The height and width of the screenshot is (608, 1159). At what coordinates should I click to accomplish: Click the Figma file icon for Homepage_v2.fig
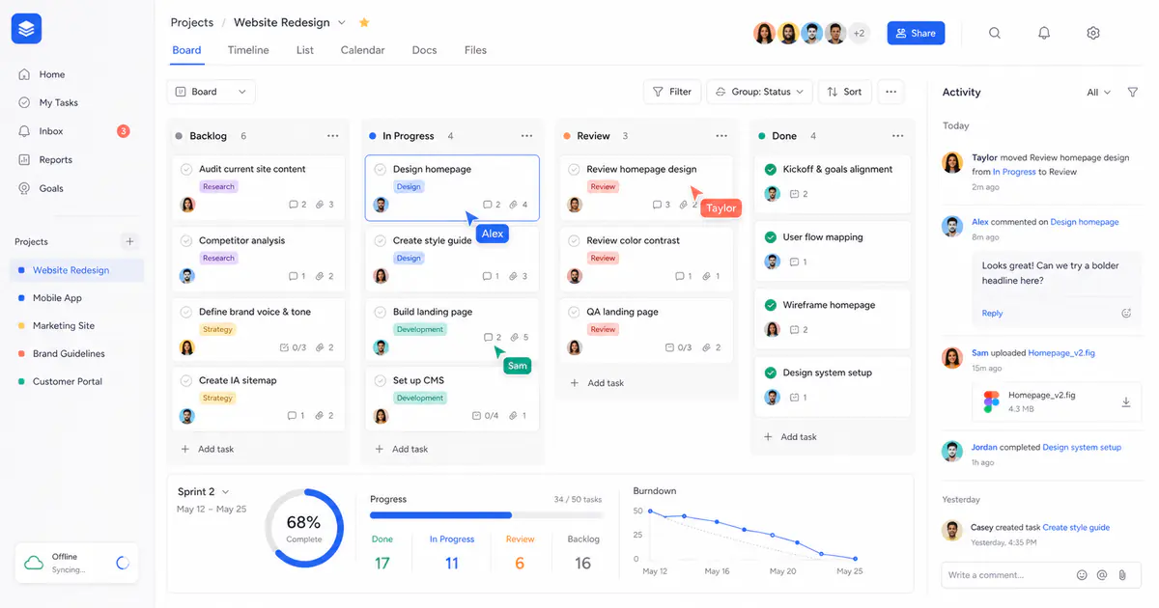coord(991,402)
